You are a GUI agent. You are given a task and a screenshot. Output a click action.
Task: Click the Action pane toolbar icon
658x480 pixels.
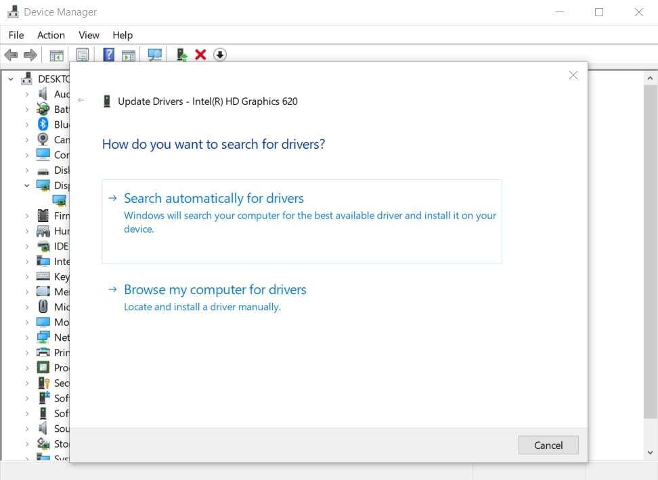coord(129,55)
